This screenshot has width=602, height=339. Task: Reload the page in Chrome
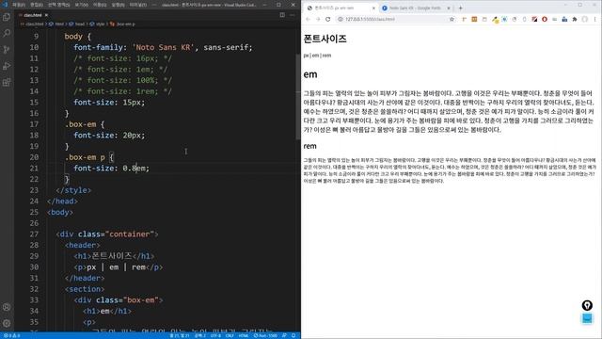328,19
